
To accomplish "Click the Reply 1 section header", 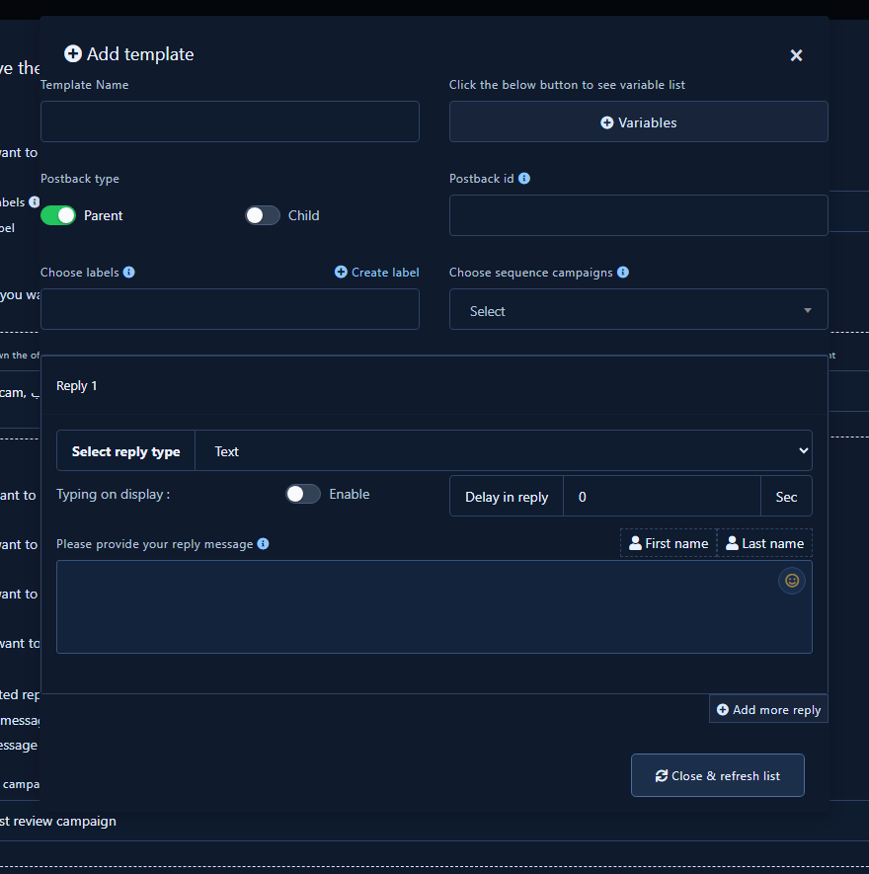I will (x=434, y=385).
